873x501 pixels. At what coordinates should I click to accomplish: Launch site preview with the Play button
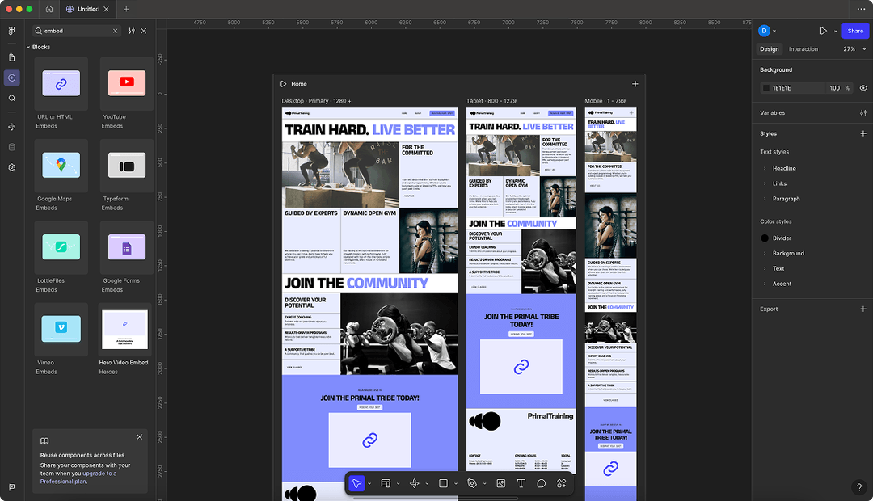824,31
